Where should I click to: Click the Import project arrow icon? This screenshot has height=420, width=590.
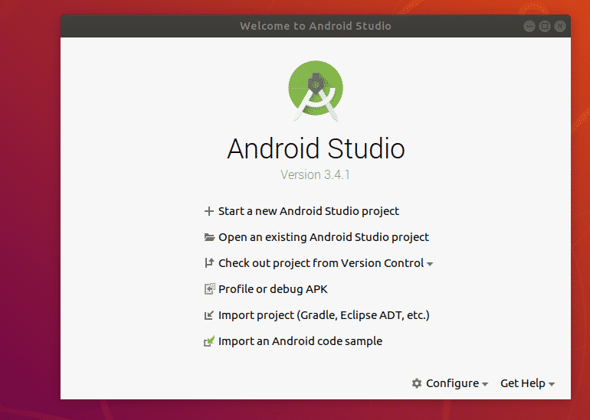pos(209,315)
